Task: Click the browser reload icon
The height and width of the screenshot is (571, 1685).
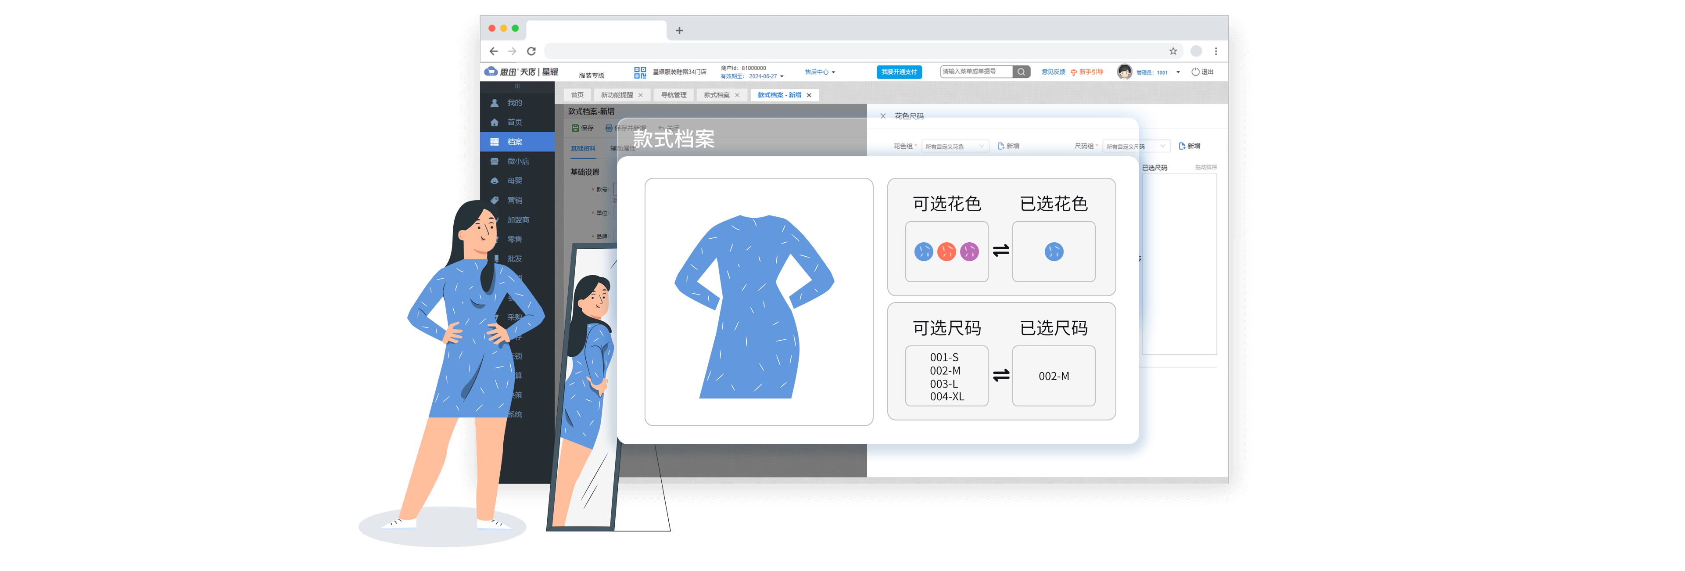Action: click(531, 51)
